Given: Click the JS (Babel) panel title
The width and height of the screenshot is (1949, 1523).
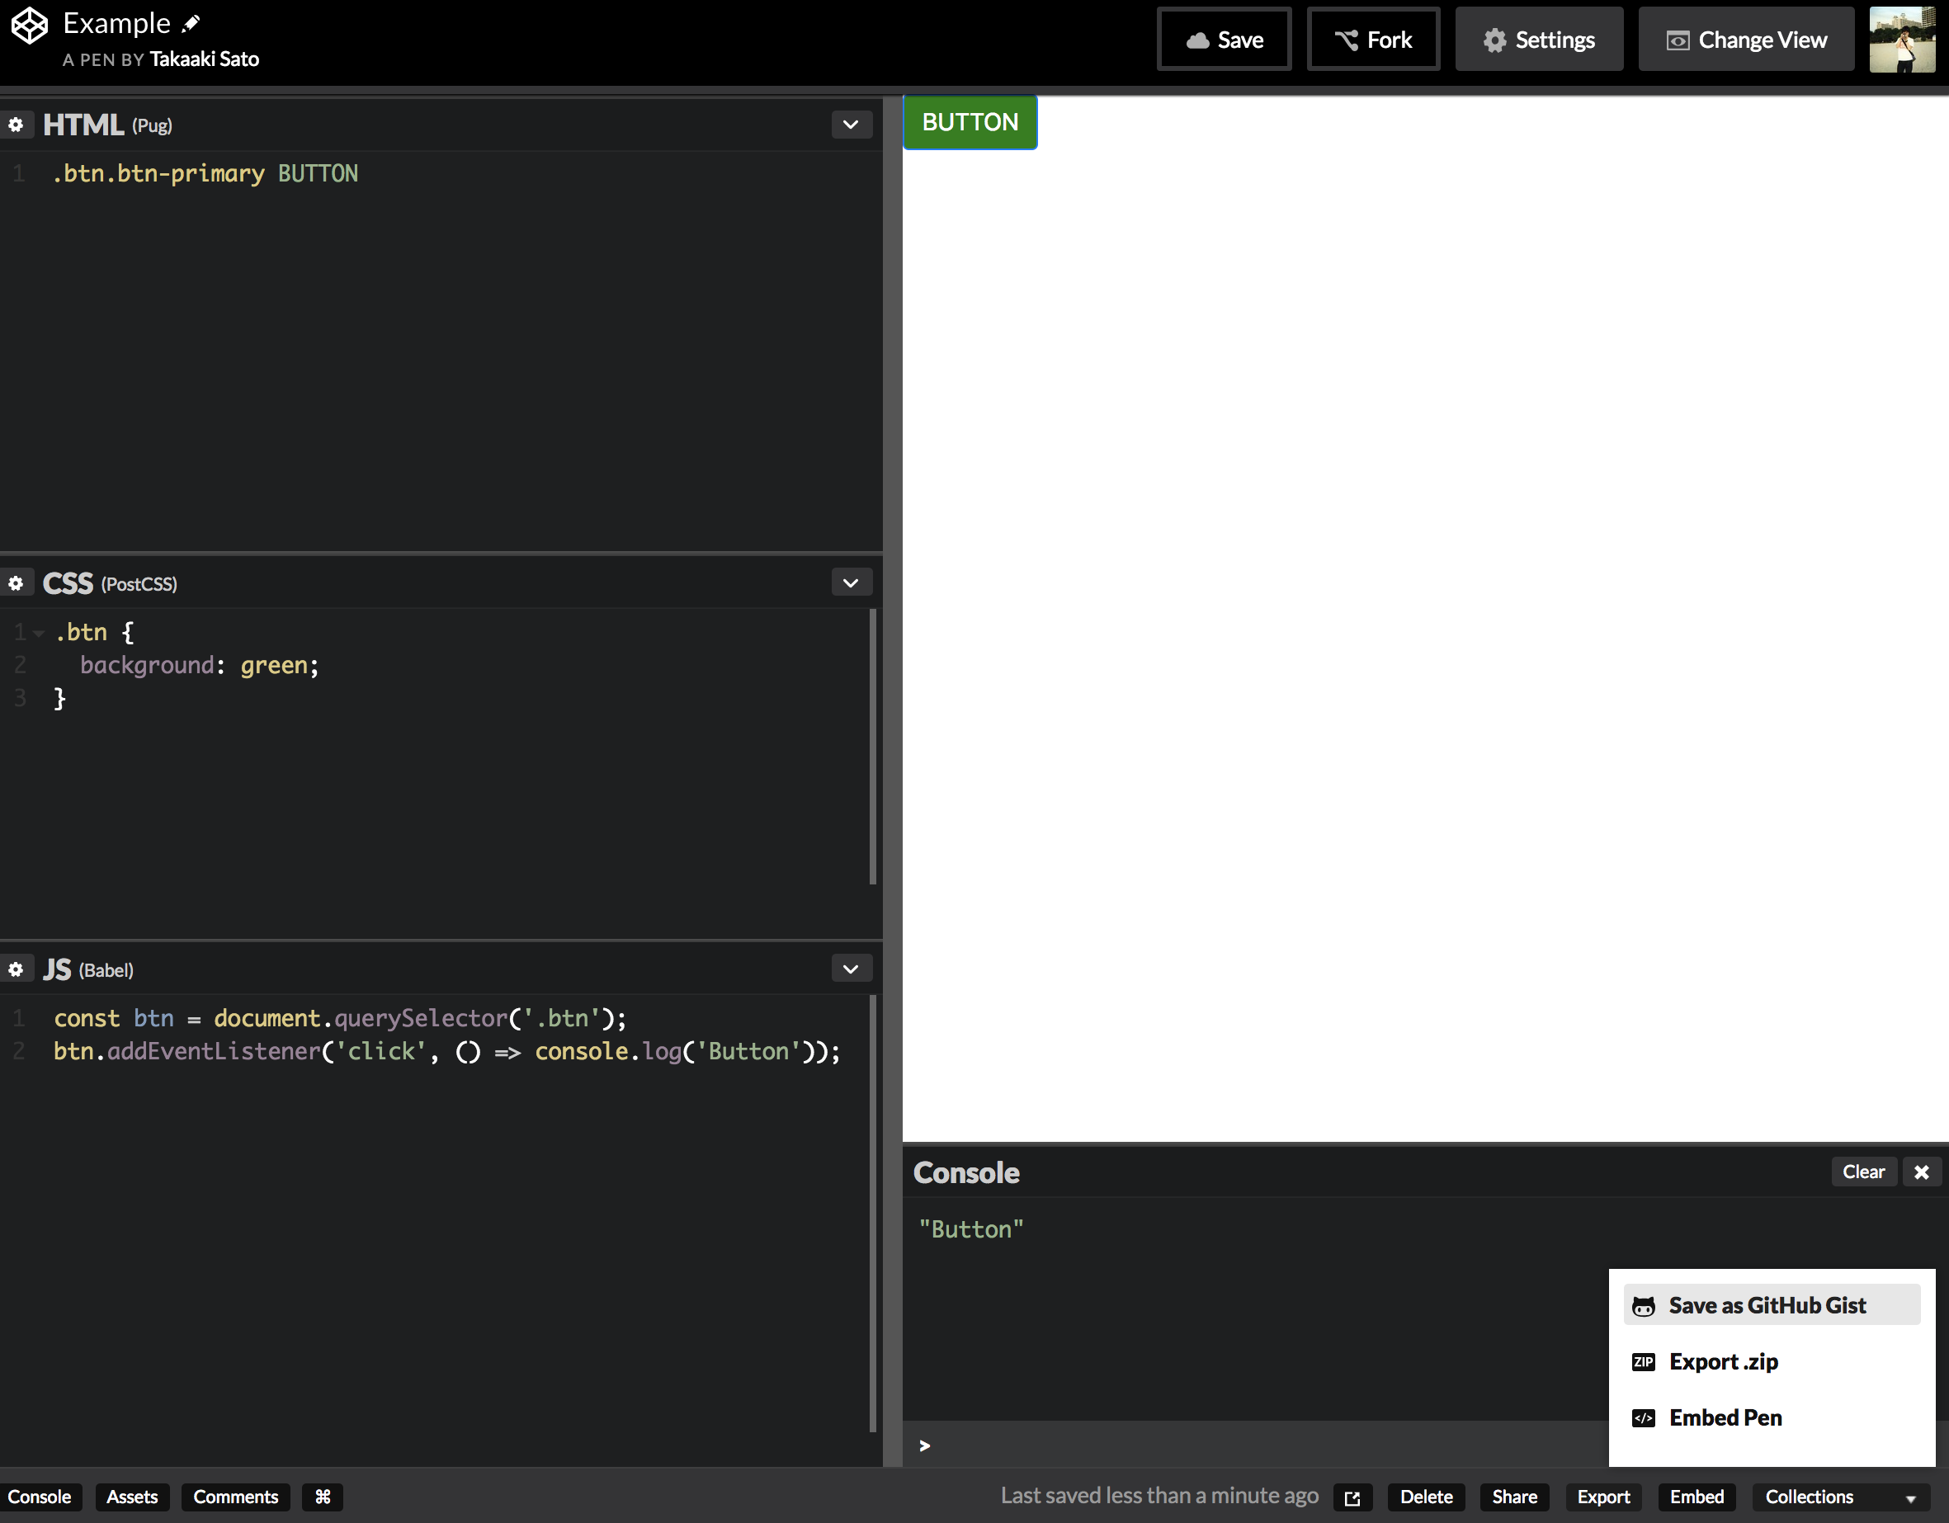Looking at the screenshot, I should pos(88,970).
